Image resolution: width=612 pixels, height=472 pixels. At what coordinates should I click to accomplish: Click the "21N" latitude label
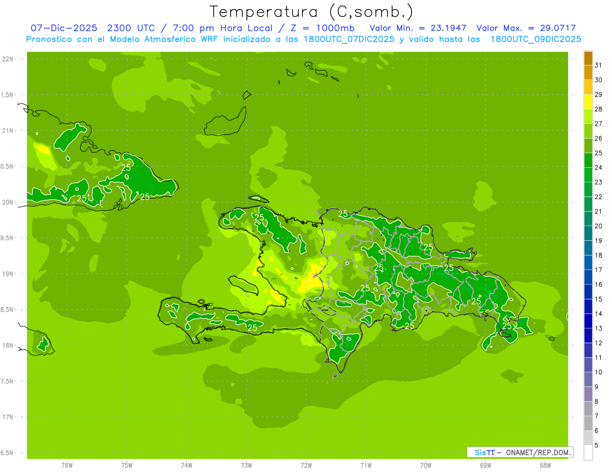[x=8, y=131]
